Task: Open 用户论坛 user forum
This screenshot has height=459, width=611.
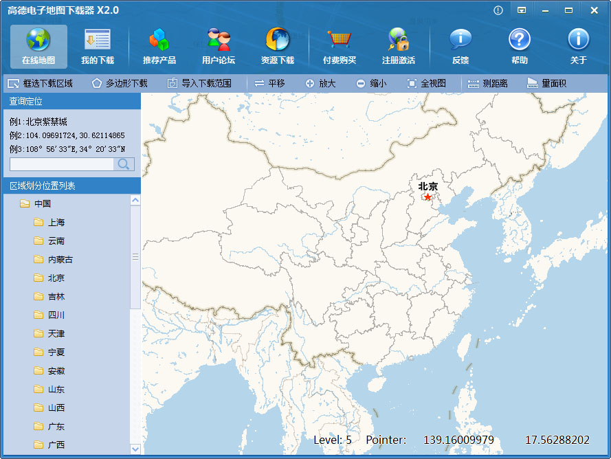Action: pos(219,46)
